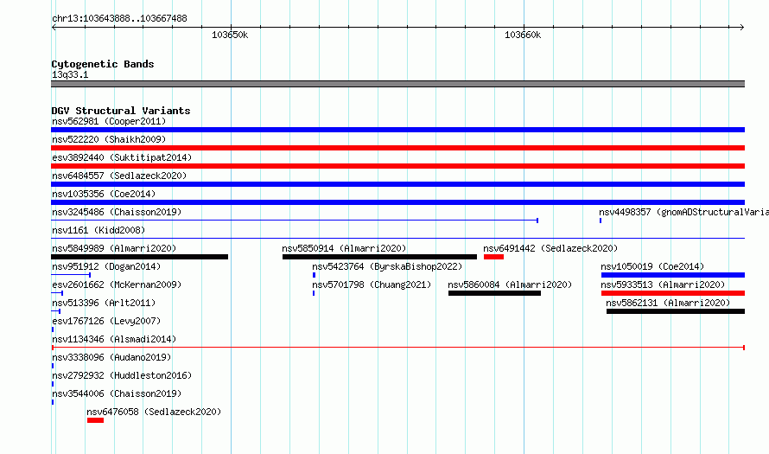
Task: Click the black nsv5849989 variant bar
Action: (x=140, y=257)
